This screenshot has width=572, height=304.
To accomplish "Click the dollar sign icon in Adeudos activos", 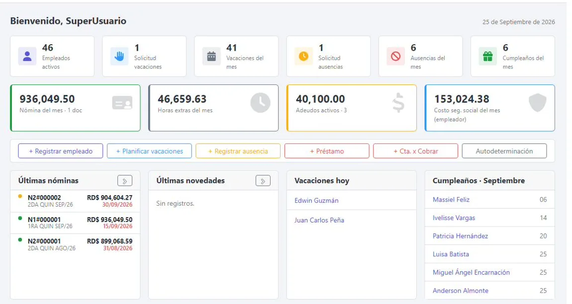I will click(398, 103).
